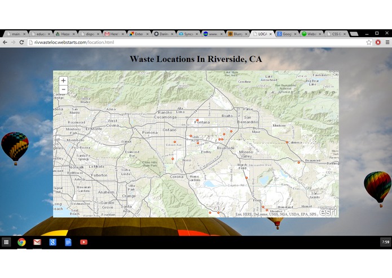Image resolution: width=392 pixels, height=278 pixels.
Task: Switch to the 'Hazar' tab
Action: (64, 34)
